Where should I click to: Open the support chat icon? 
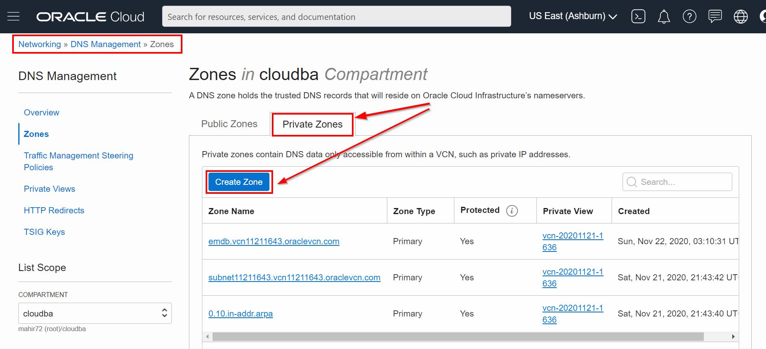[715, 17]
